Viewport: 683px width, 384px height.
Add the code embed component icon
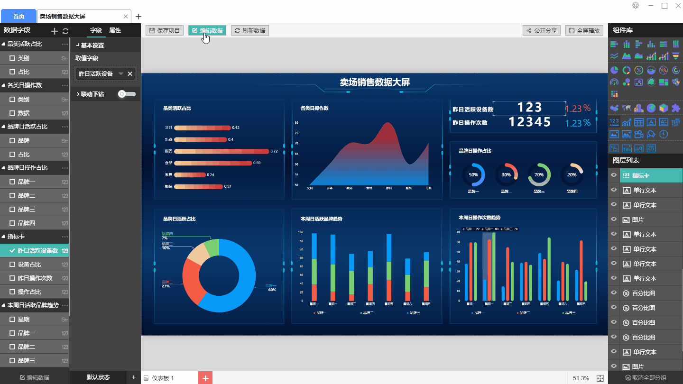coord(651,149)
